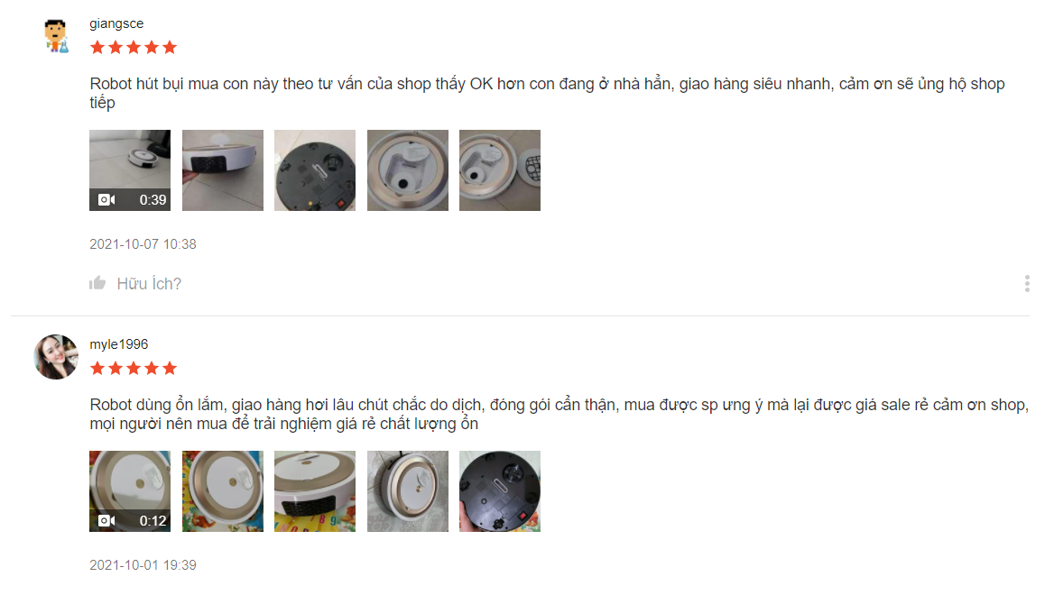Open giangsce's robot side-view photo
The height and width of the screenshot is (595, 1045).
(x=223, y=170)
